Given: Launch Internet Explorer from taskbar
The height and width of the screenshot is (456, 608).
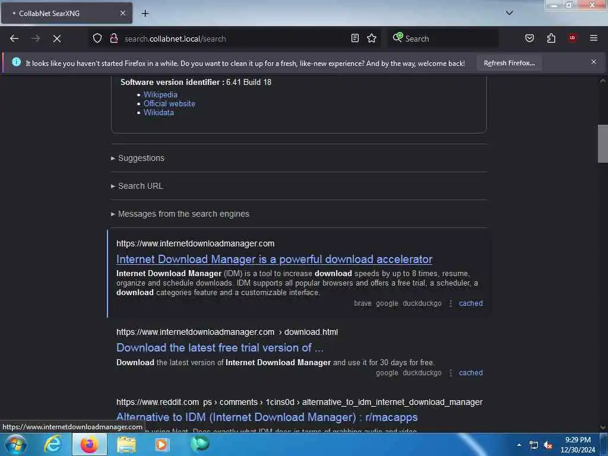Looking at the screenshot, I should tap(53, 444).
